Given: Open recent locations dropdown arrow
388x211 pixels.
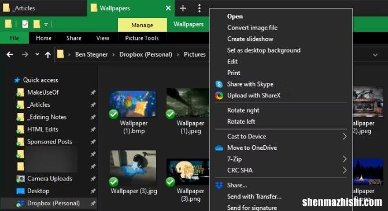Looking at the screenshot, I should coord(37,54).
